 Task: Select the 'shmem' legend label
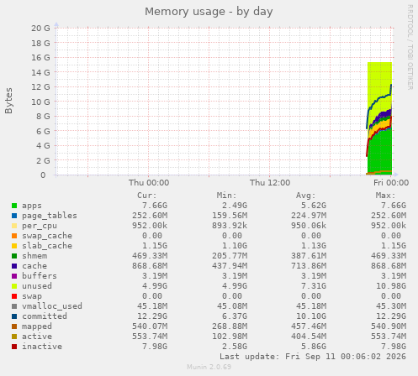pyautogui.click(x=34, y=256)
